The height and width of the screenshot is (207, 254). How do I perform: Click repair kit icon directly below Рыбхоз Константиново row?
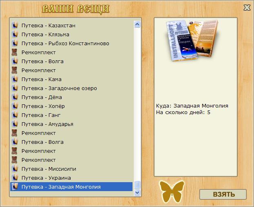15,52
